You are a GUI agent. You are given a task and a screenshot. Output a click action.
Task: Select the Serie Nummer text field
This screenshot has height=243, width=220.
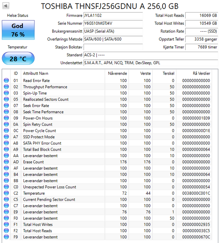(113, 23)
